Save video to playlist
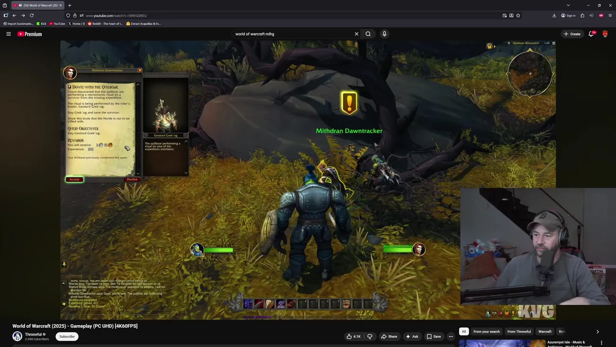 point(433,336)
